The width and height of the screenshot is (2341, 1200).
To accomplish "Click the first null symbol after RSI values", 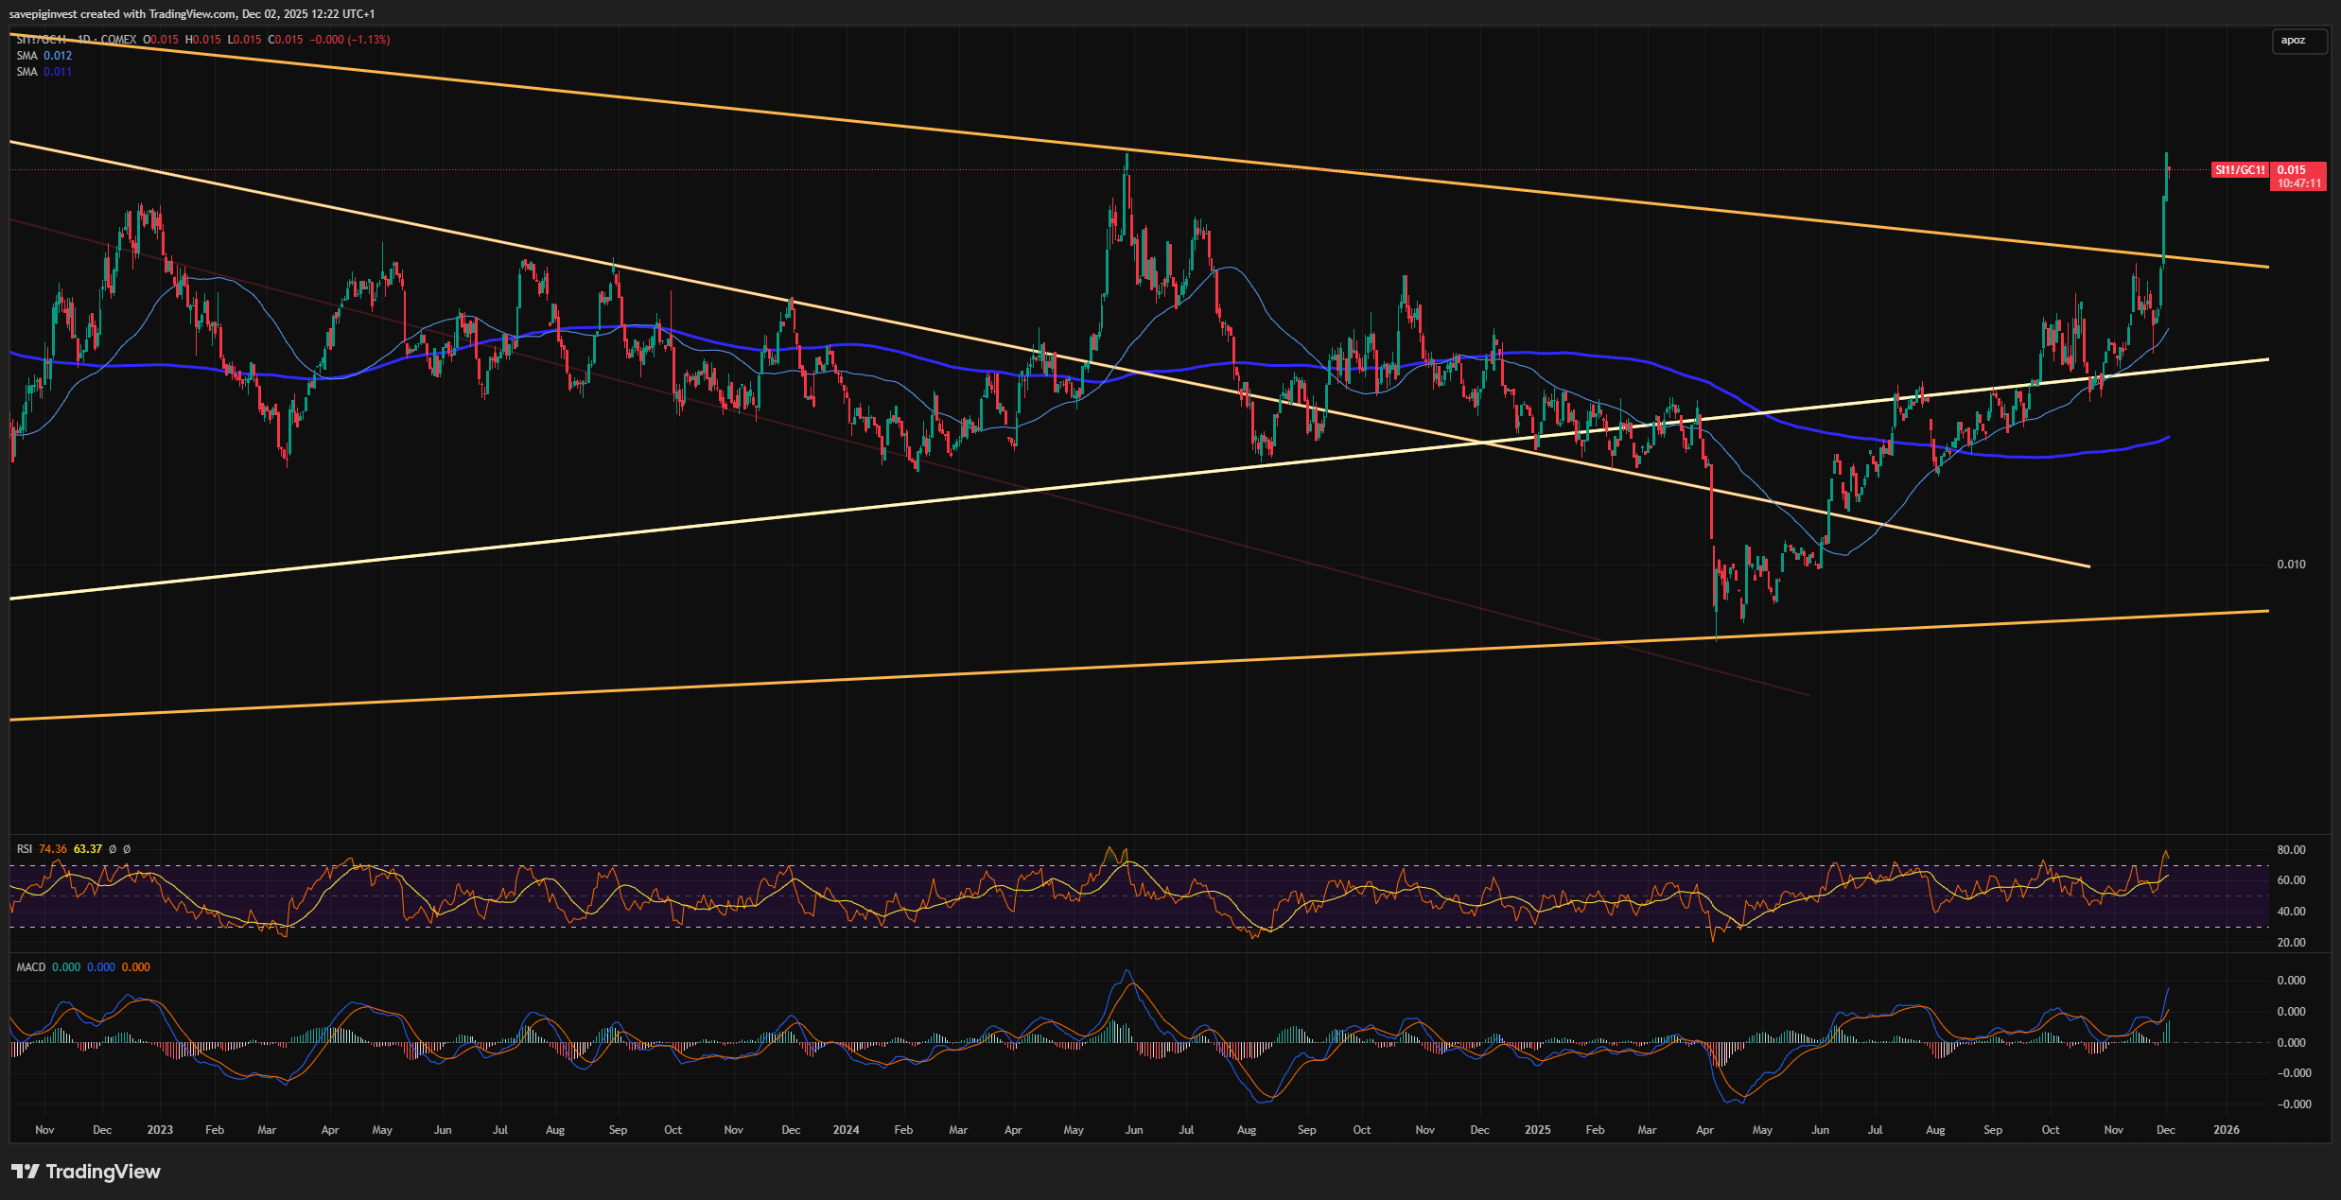I will [113, 849].
